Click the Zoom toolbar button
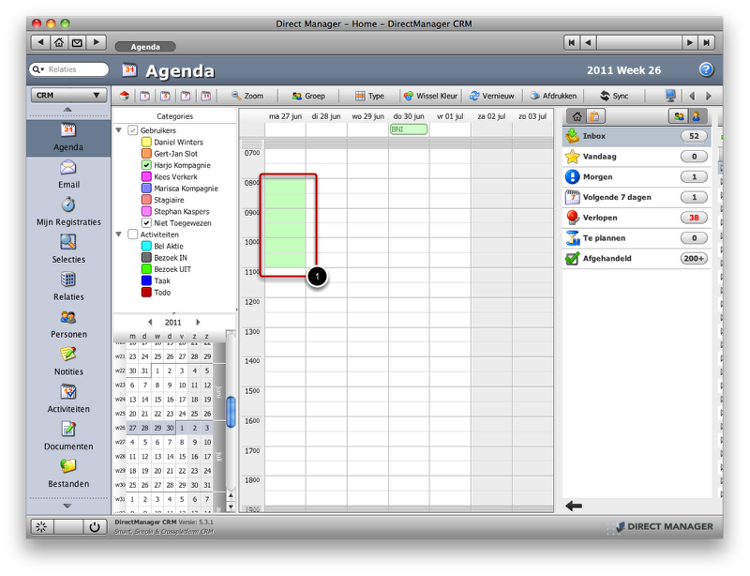The image size is (750, 576). [247, 96]
